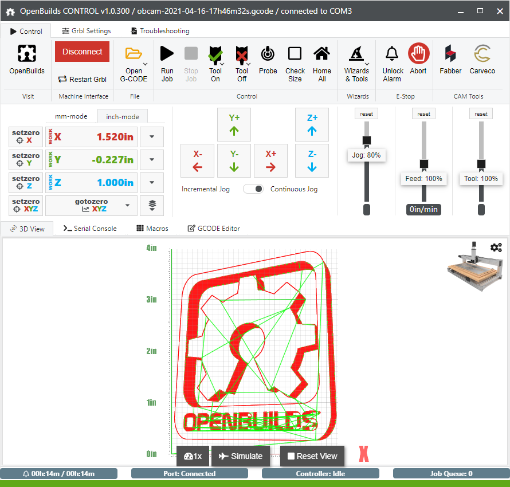510x487 pixels.
Task: Open the Serial Console tab
Action: click(90, 228)
